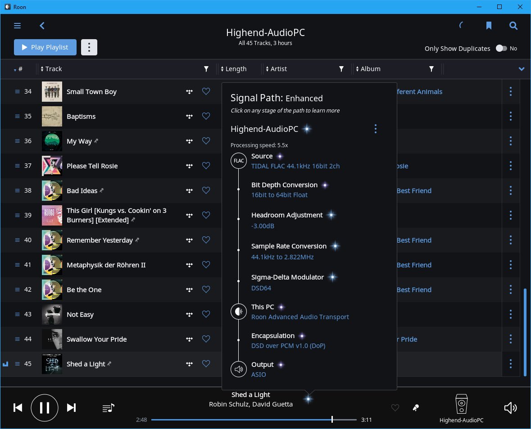Open bookmarks using the bookmark icon
The height and width of the screenshot is (429, 531).
click(x=489, y=26)
